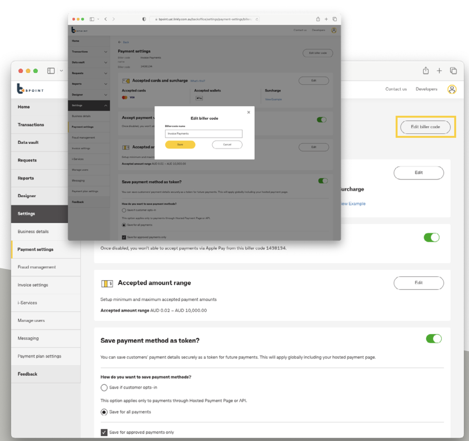The image size is (469, 441).
Task: Click the VISA accepted card icon
Action: (132, 97)
